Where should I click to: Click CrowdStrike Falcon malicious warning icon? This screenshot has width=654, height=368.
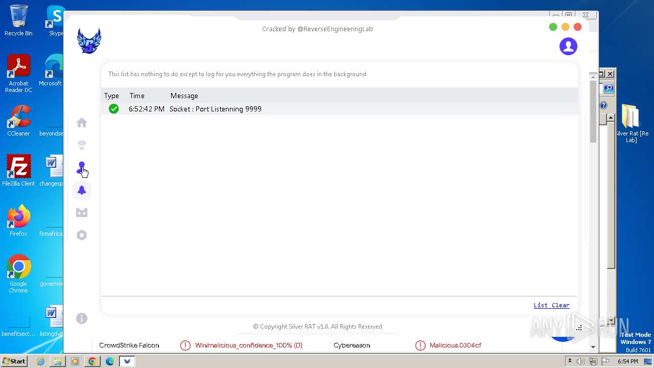tap(185, 346)
